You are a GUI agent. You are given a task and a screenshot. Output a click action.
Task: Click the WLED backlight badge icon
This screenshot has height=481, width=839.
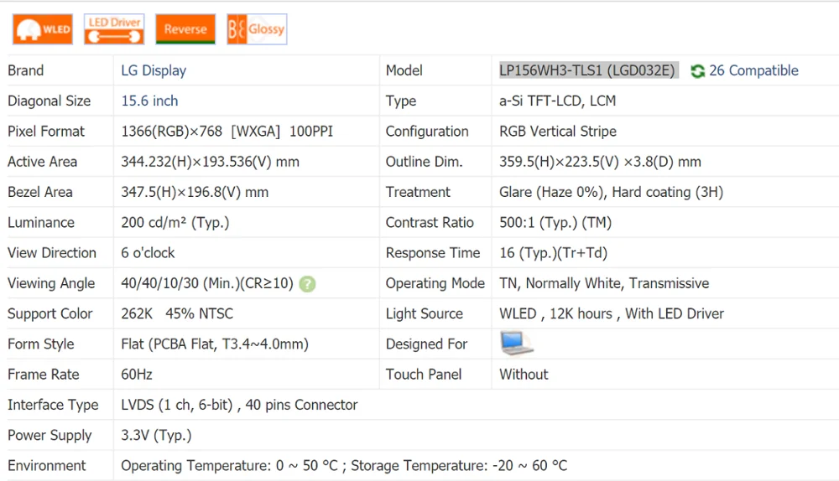[x=43, y=28]
